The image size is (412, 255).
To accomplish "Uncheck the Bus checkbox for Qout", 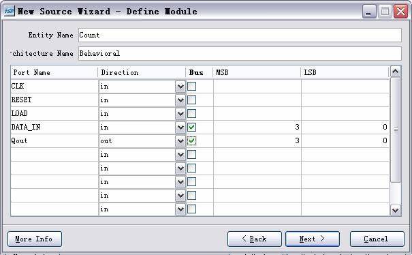I will tap(191, 140).
